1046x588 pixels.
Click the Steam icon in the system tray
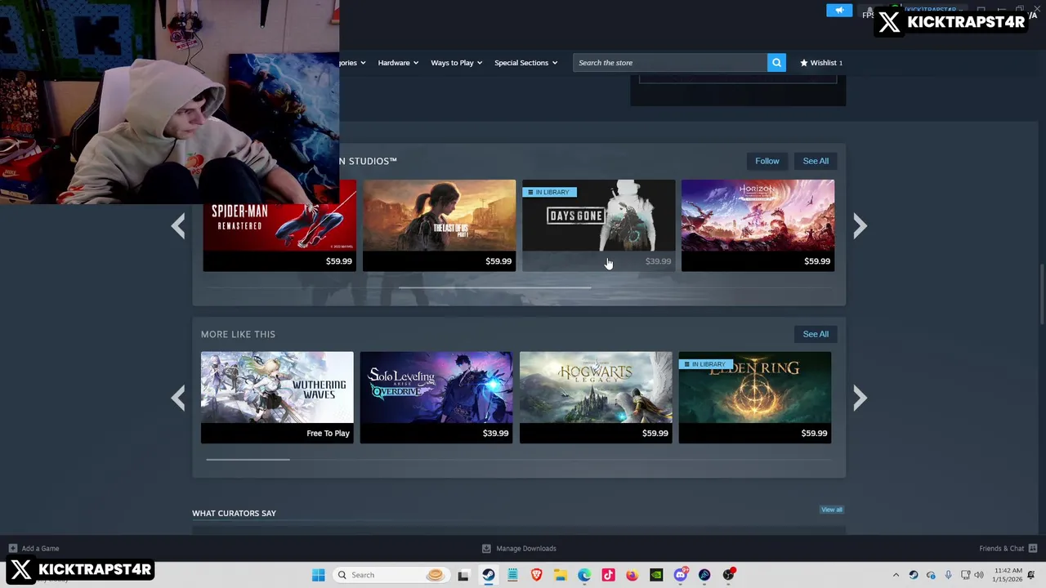914,575
